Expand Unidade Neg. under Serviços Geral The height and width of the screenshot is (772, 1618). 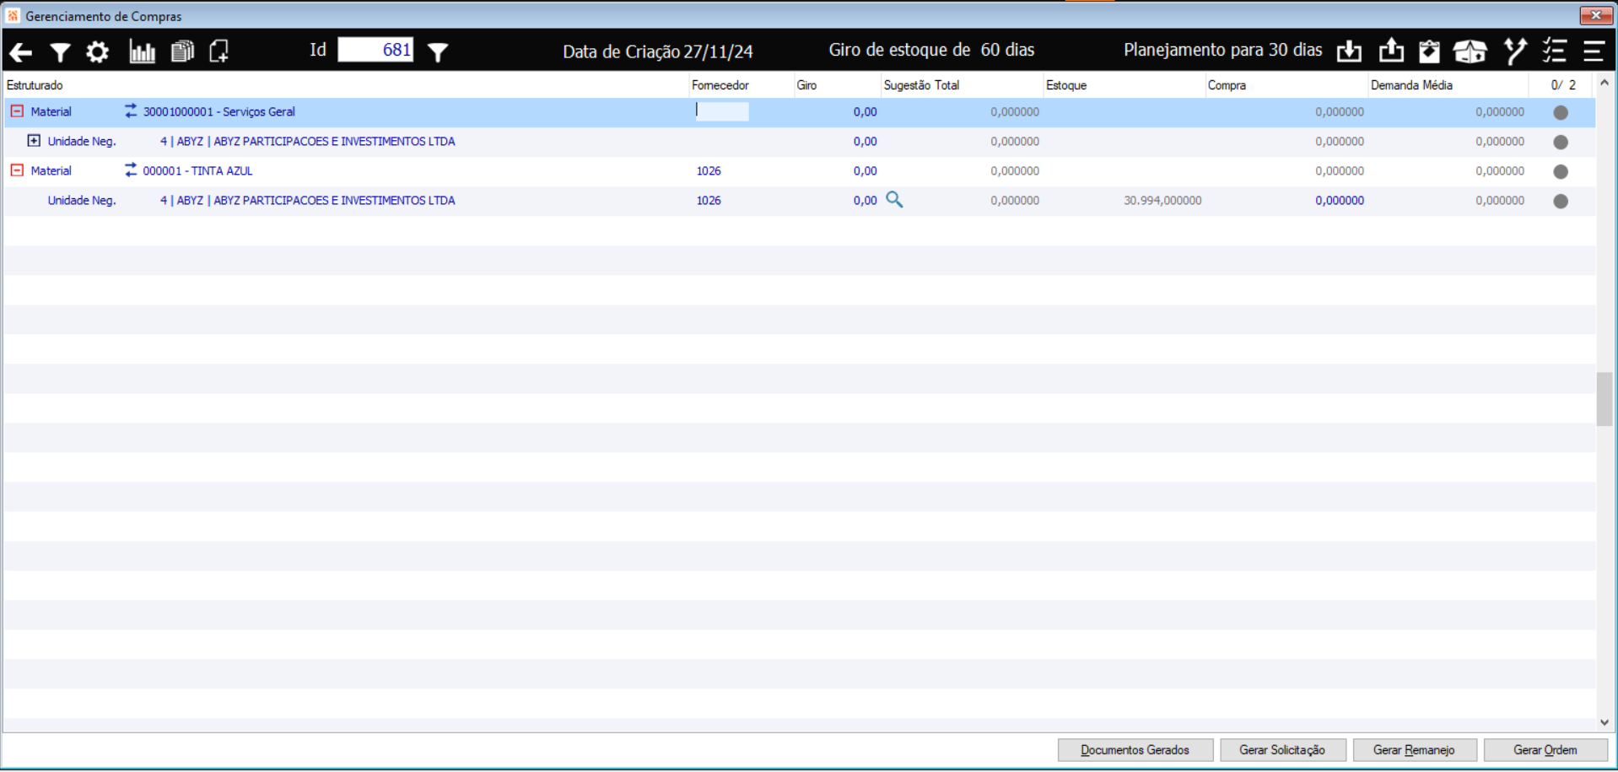click(x=34, y=141)
